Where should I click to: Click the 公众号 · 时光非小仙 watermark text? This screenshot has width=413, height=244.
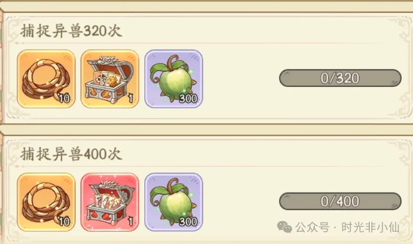[347, 227]
